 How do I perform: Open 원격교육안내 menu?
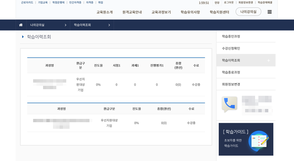[x=132, y=12]
